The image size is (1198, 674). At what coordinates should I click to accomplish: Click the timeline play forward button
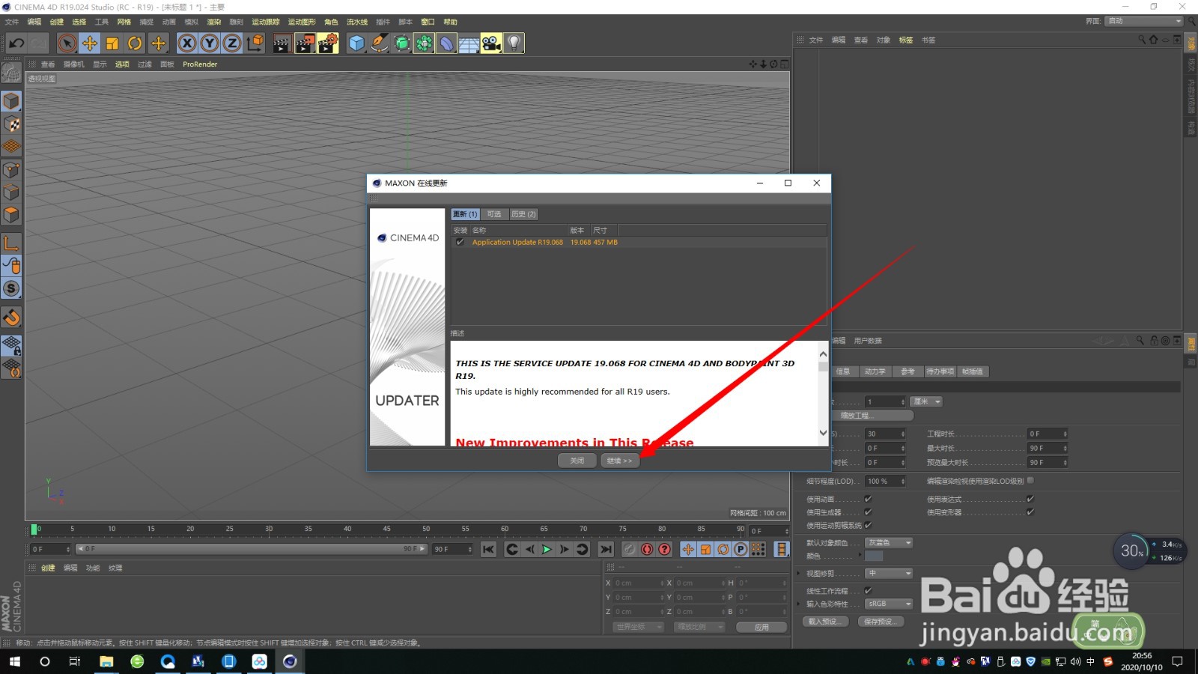[547, 550]
